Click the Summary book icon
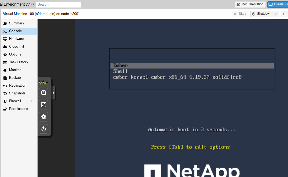 5,24
